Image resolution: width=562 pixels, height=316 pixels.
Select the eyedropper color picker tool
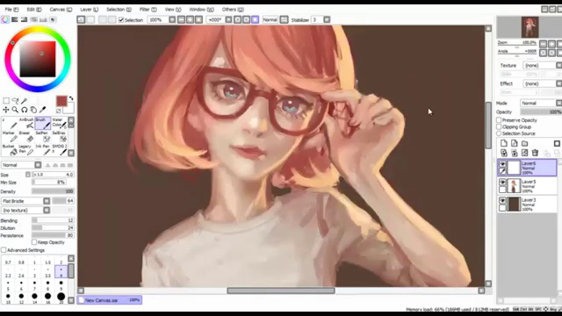click(x=43, y=110)
